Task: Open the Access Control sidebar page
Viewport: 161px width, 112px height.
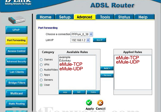Action: 16,51
